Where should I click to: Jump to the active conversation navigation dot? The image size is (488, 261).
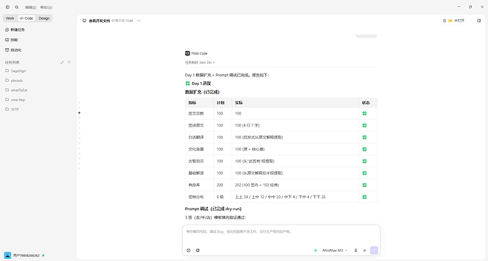tap(79, 112)
